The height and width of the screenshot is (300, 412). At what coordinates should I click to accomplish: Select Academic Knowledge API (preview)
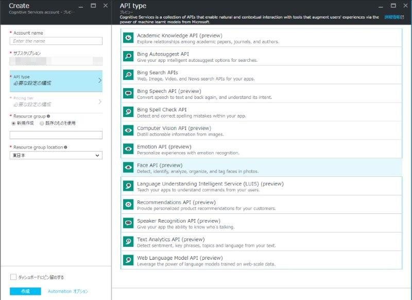point(261,38)
